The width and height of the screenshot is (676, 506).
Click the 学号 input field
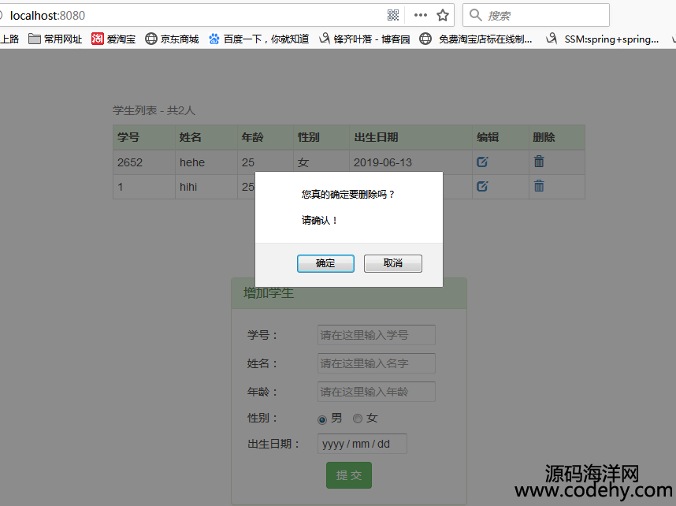pos(376,335)
